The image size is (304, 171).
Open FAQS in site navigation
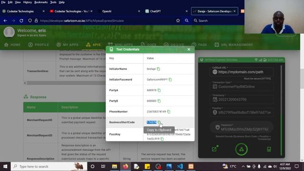[x=199, y=45]
